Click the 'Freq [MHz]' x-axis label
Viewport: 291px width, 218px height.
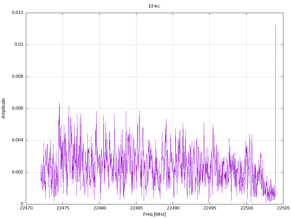pos(154,214)
